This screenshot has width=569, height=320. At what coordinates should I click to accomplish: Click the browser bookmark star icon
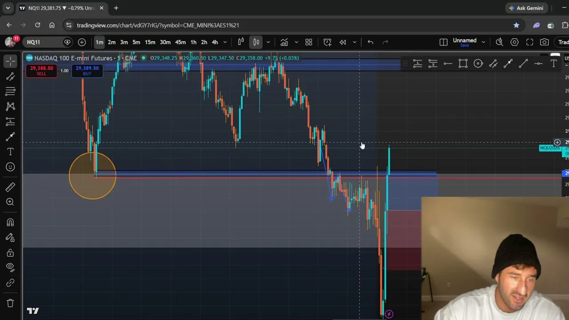(x=516, y=25)
